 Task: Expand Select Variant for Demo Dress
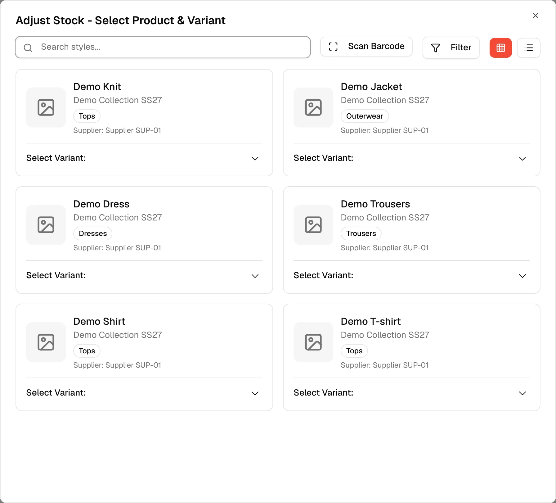click(144, 276)
